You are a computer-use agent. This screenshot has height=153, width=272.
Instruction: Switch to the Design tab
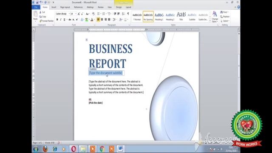(119, 7)
